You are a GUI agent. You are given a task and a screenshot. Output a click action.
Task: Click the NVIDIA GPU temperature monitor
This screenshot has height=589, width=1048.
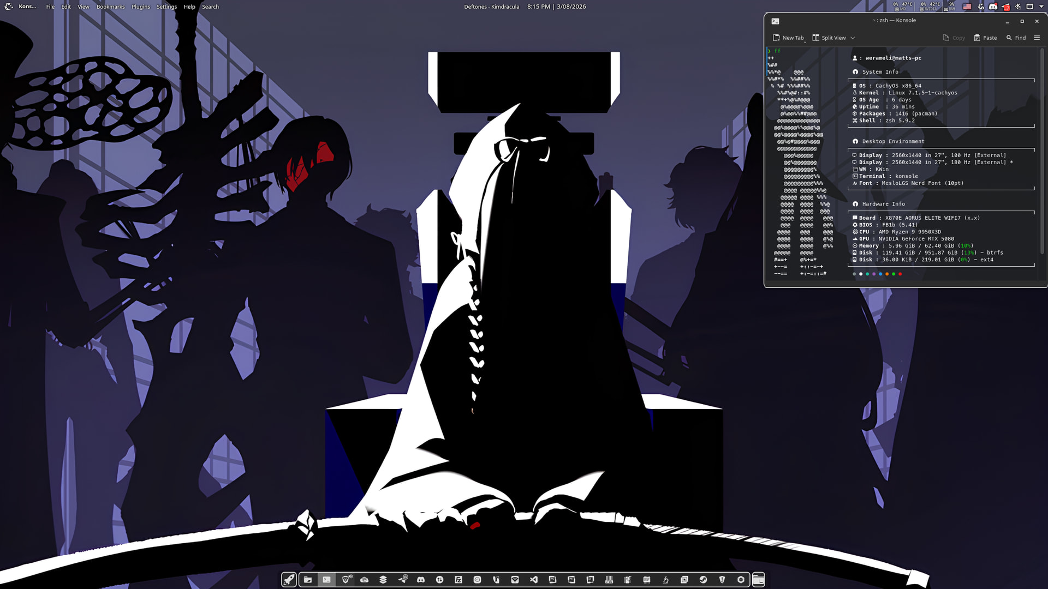point(930,7)
